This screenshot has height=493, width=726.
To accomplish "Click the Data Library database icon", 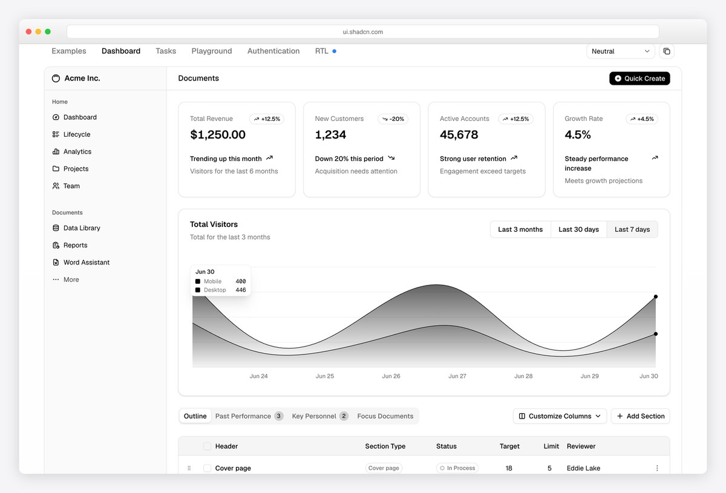I will coord(56,228).
